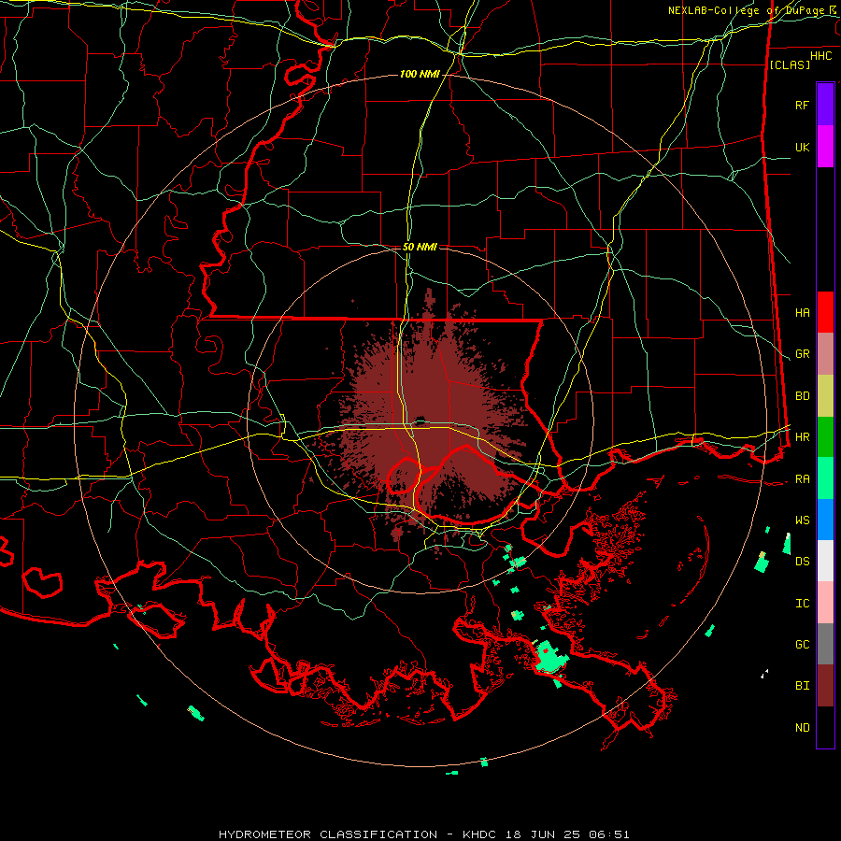Click the RF purple legend swatch
The height and width of the screenshot is (841, 841).
[825, 105]
